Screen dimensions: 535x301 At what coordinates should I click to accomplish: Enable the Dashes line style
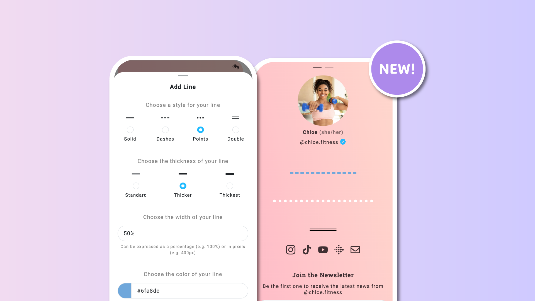(x=165, y=129)
